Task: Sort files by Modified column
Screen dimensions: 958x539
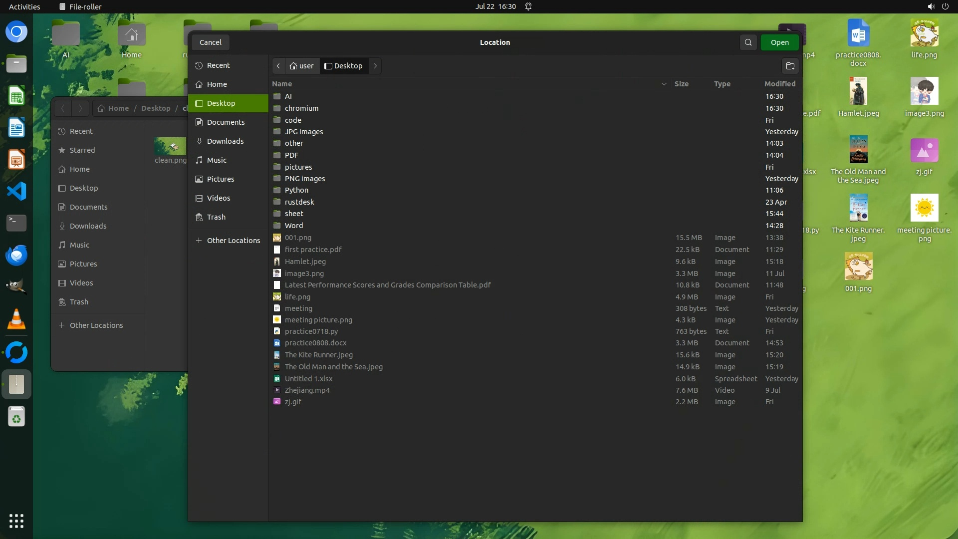Action: (x=779, y=84)
